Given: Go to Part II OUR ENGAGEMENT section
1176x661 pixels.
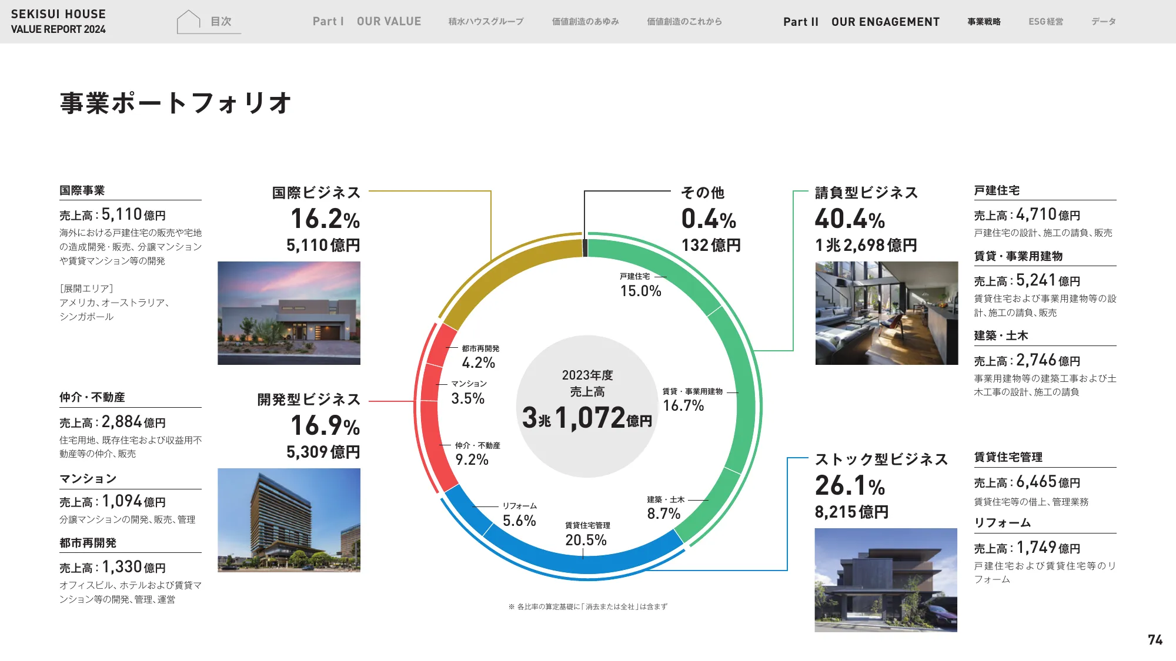Looking at the screenshot, I should coord(861,22).
